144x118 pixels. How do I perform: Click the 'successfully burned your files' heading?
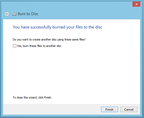(58, 27)
